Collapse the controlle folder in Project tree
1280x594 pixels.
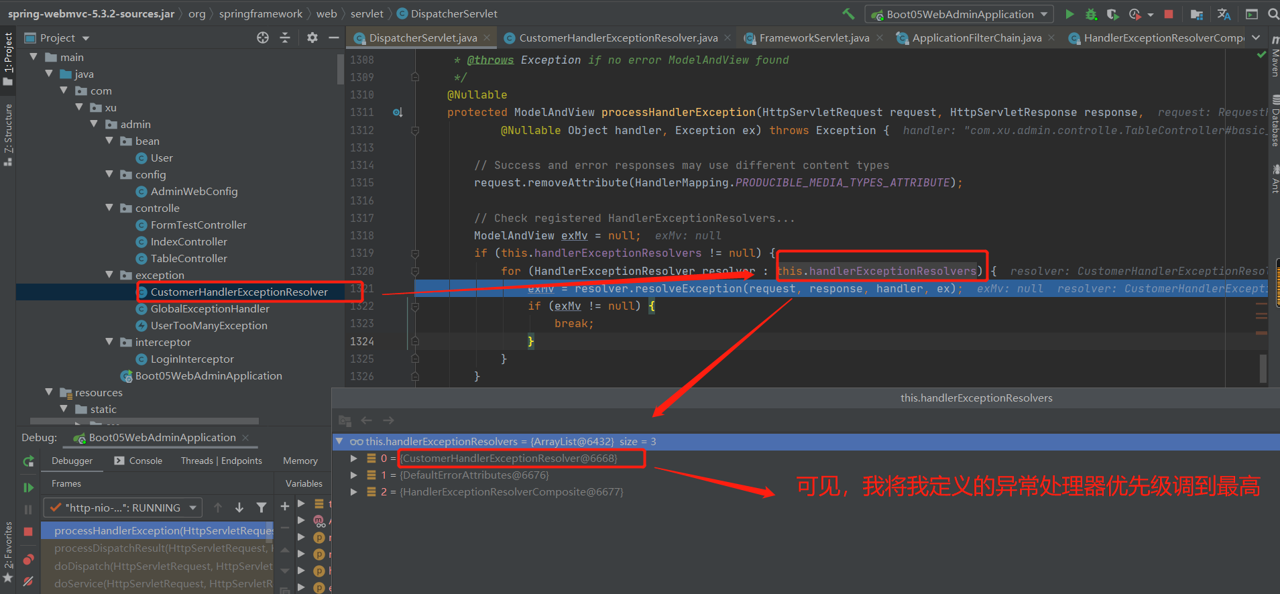tap(110, 208)
